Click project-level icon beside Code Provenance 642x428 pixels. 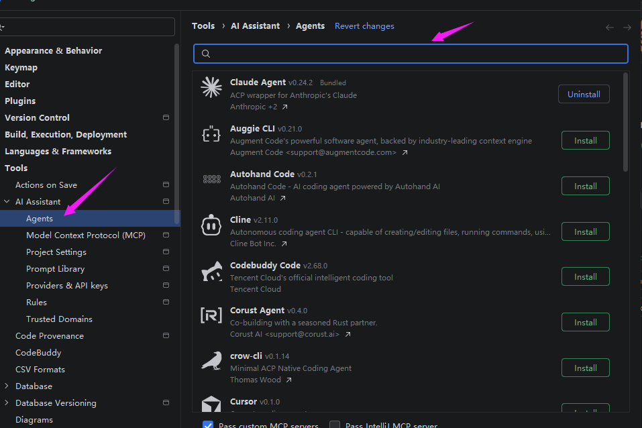coord(166,336)
